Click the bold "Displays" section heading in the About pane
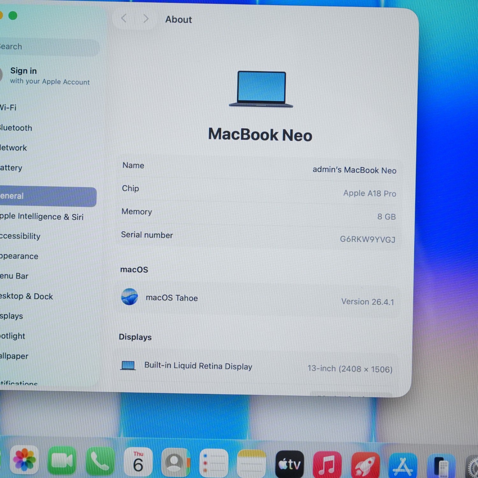Viewport: 478px width, 478px height. click(135, 337)
